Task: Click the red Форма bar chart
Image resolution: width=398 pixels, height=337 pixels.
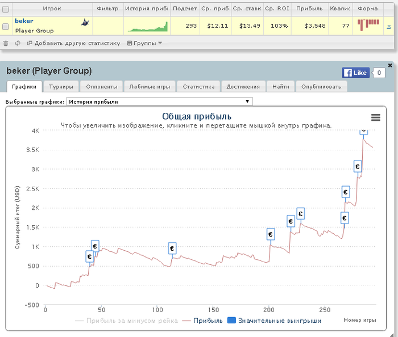Action: (368, 25)
